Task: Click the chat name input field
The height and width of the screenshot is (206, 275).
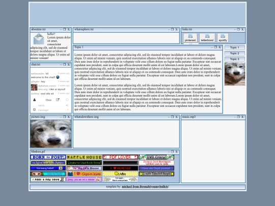Action: tap(51, 105)
